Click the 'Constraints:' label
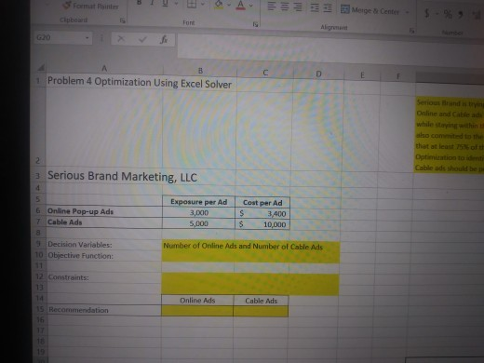This screenshot has height=363, width=484. coord(68,277)
